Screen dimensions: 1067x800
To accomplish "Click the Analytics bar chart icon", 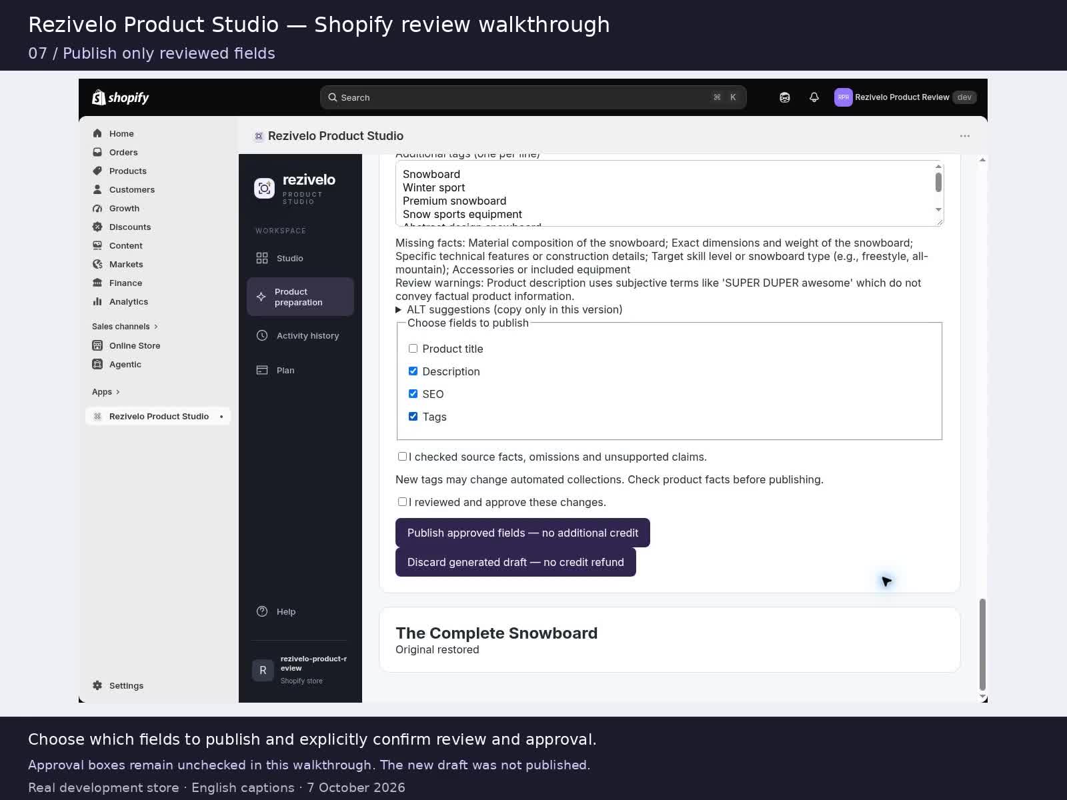I will (97, 301).
